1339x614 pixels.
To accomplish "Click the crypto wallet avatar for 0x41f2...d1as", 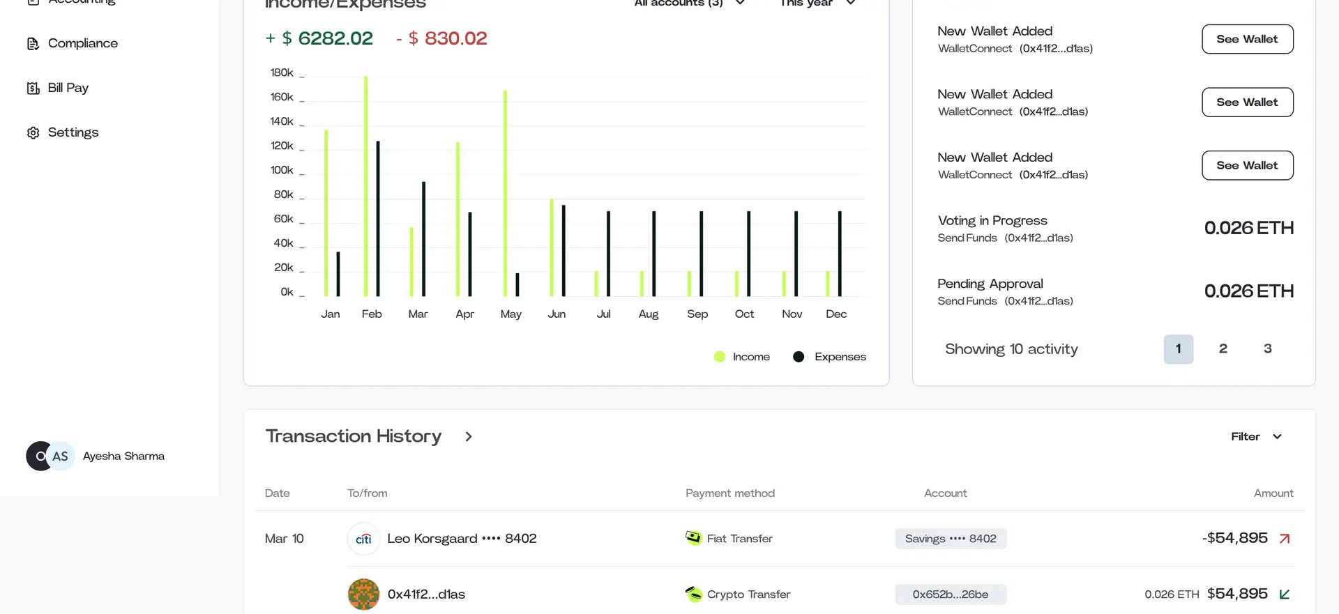I will [x=363, y=594].
